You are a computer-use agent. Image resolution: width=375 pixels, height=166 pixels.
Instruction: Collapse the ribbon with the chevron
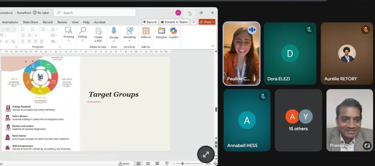[x=213, y=46]
